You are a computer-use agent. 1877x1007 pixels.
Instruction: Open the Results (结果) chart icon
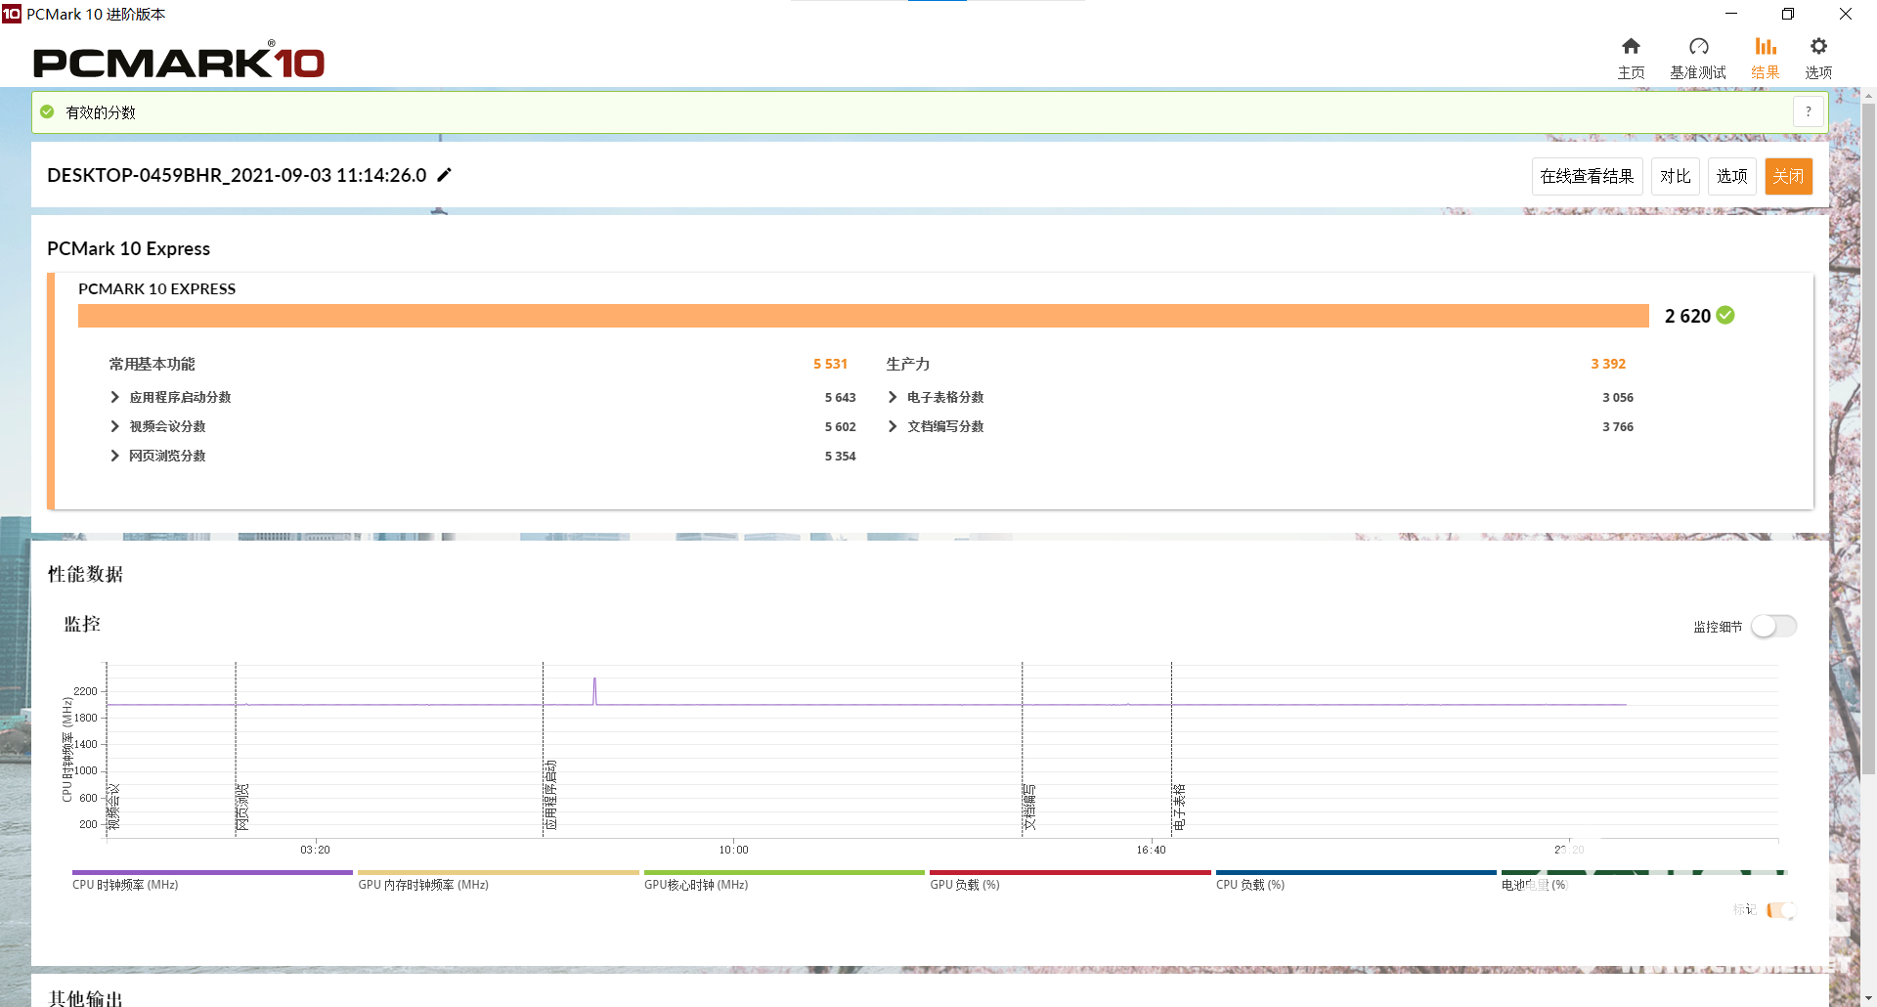coord(1765,47)
